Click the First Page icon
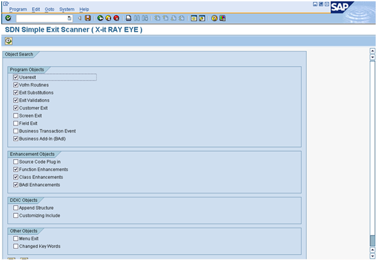The width and height of the screenshot is (377, 260). [157, 18]
